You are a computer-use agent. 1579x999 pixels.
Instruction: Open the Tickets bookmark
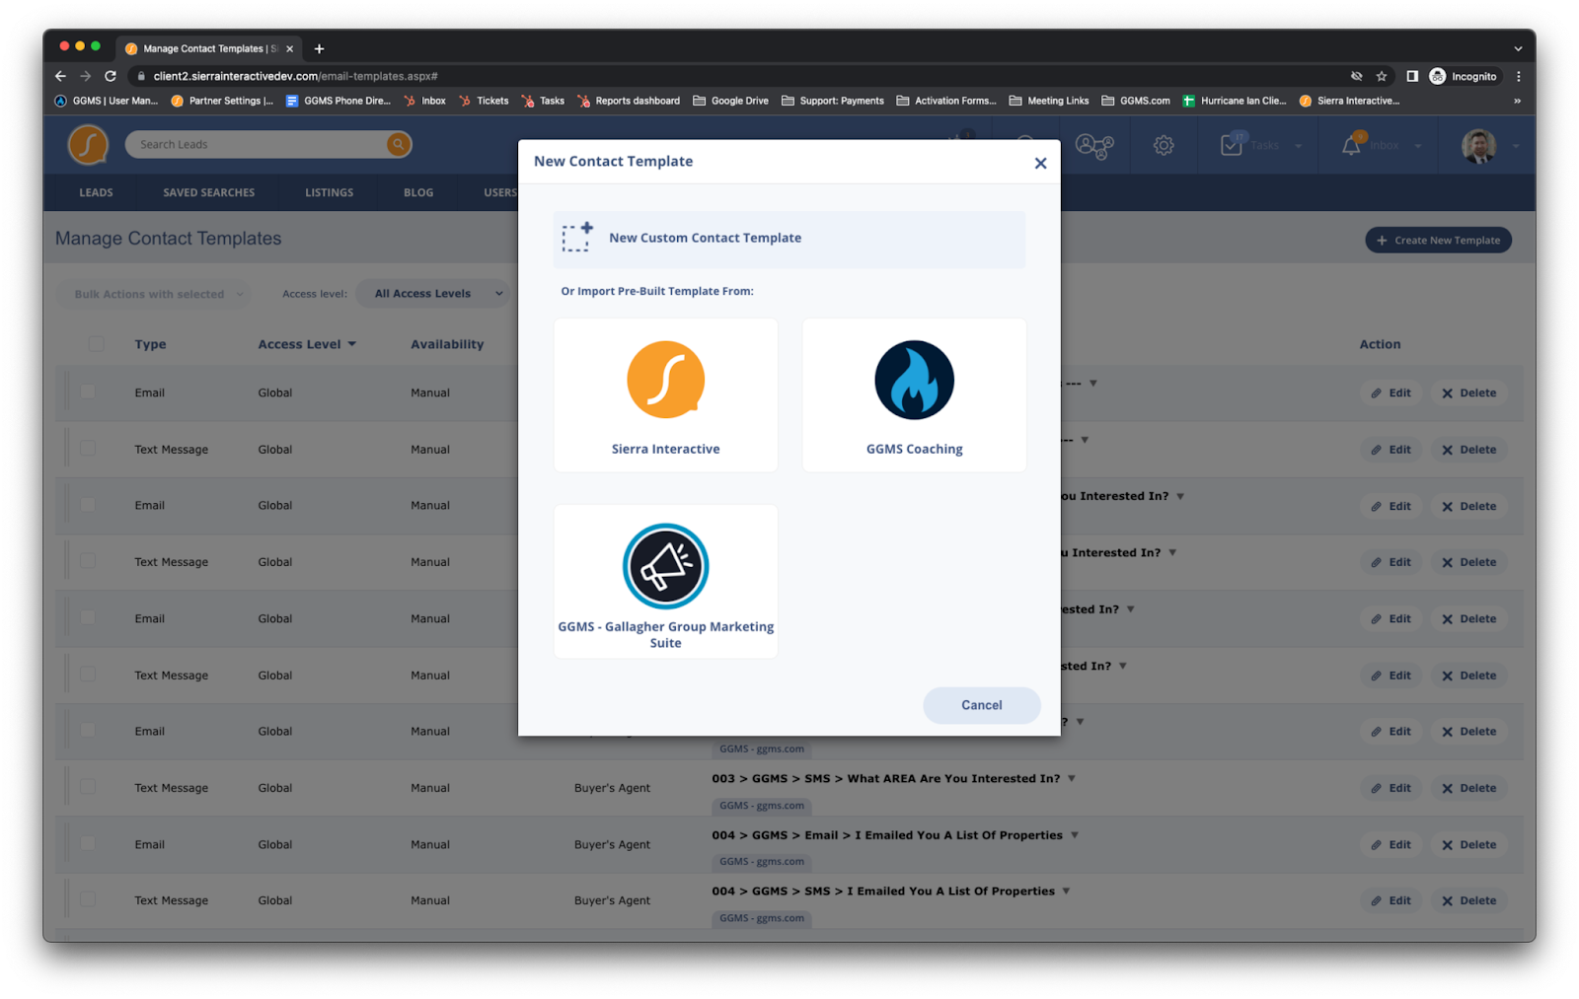pyautogui.click(x=484, y=101)
